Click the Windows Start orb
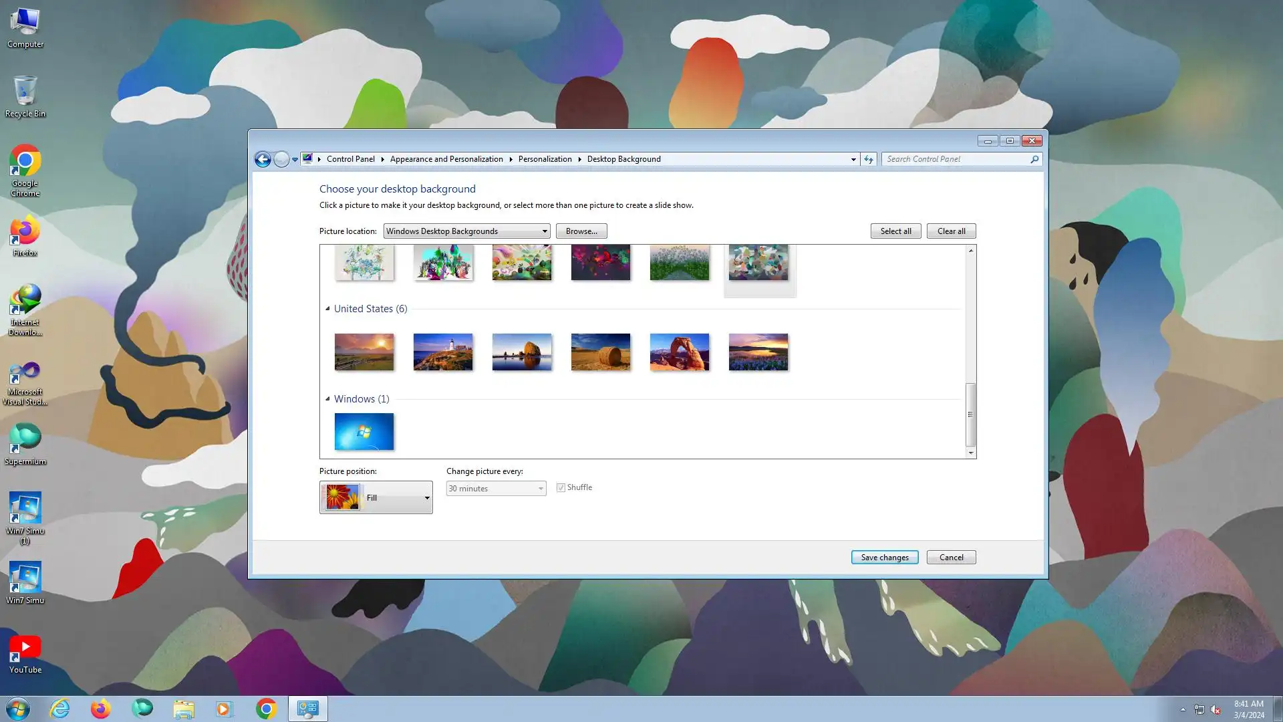Screen dimensions: 1283x722 [18, 709]
